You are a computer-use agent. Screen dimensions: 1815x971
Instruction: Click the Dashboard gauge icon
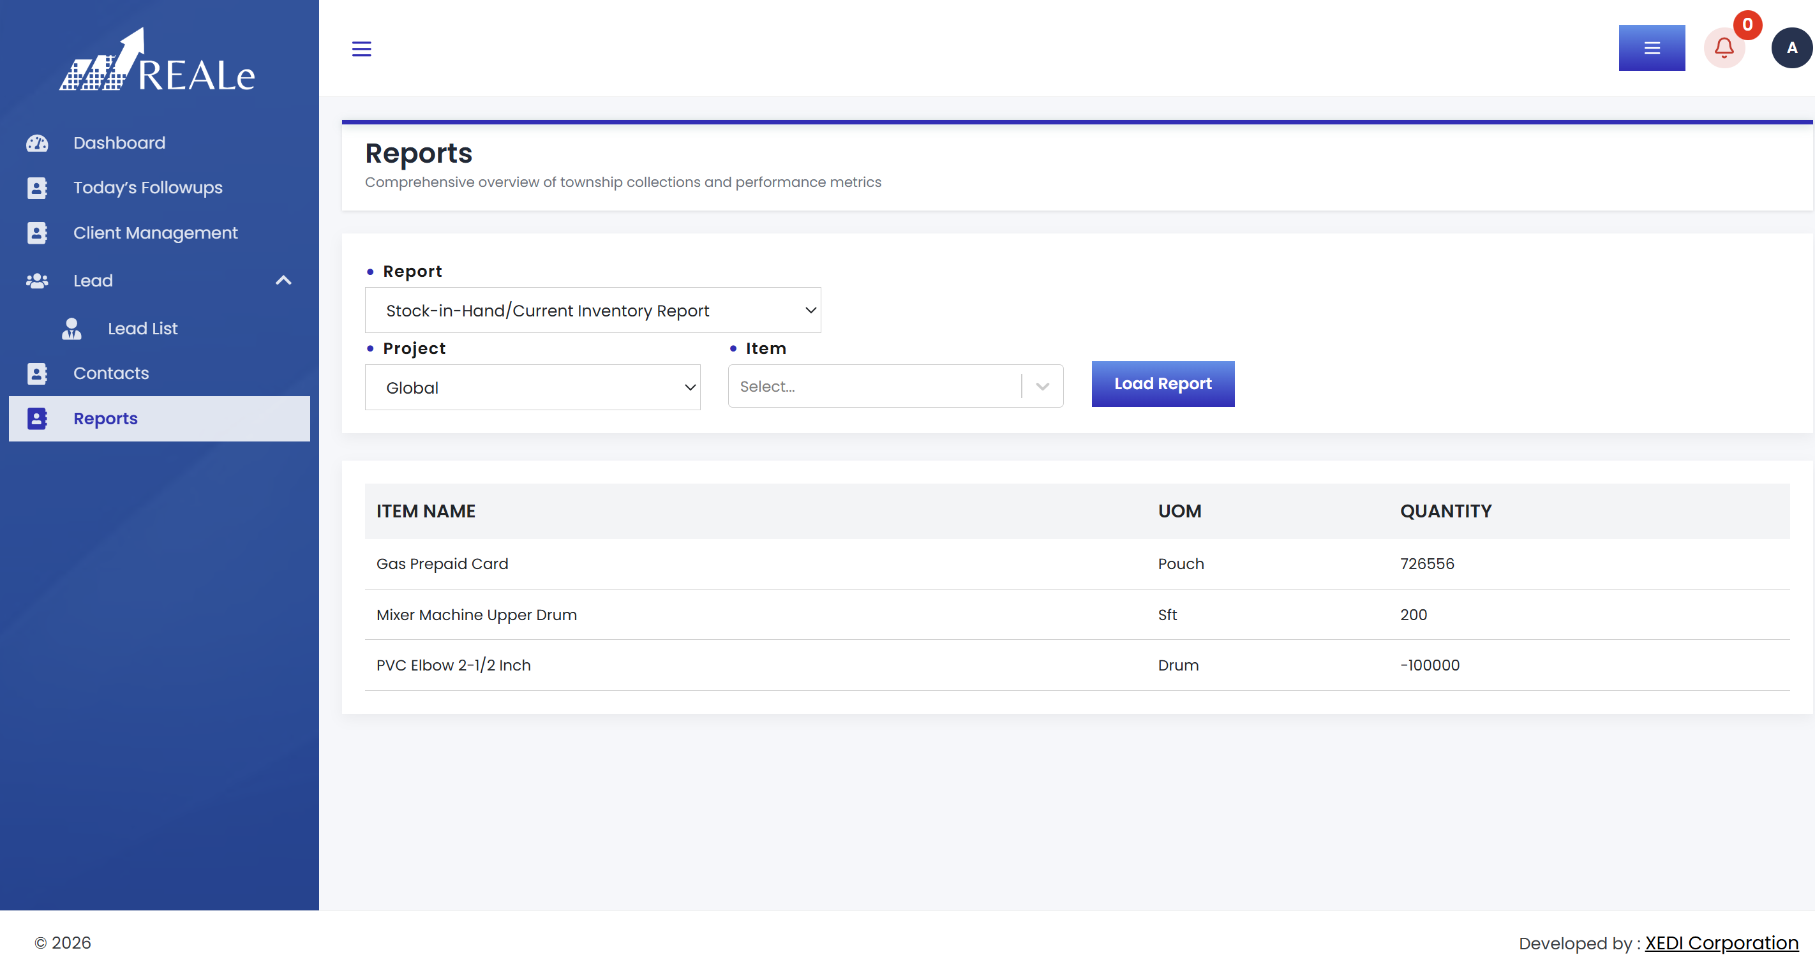pos(36,143)
